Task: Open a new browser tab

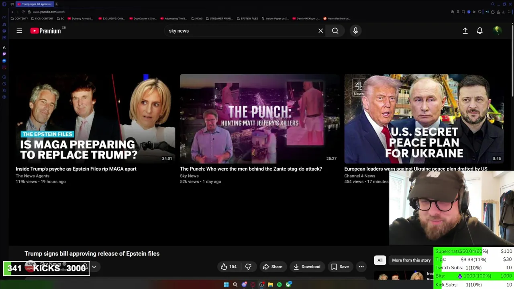Action: [x=57, y=4]
